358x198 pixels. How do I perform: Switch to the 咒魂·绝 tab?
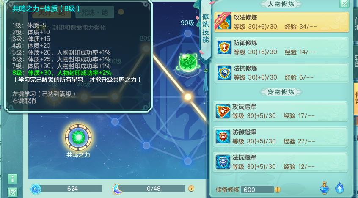(x=95, y=13)
